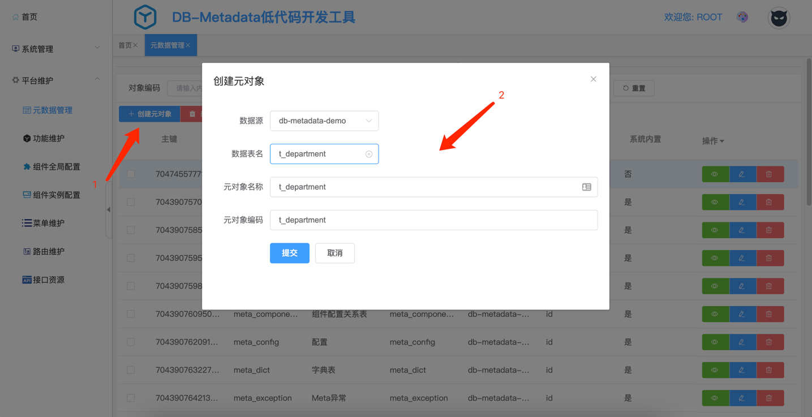Check the meta_exception row checkbox
The height and width of the screenshot is (417, 812).
[131, 398]
